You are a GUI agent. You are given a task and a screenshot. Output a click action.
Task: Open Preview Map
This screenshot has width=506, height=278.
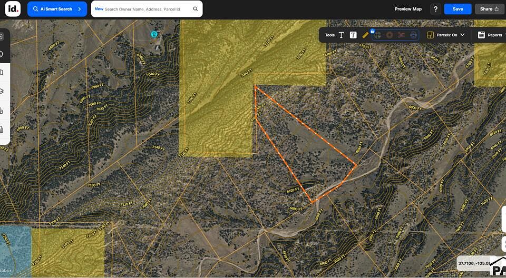(408, 9)
